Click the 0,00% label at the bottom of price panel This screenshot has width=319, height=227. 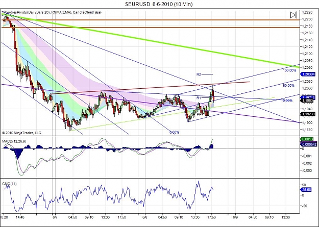[x=175, y=133]
